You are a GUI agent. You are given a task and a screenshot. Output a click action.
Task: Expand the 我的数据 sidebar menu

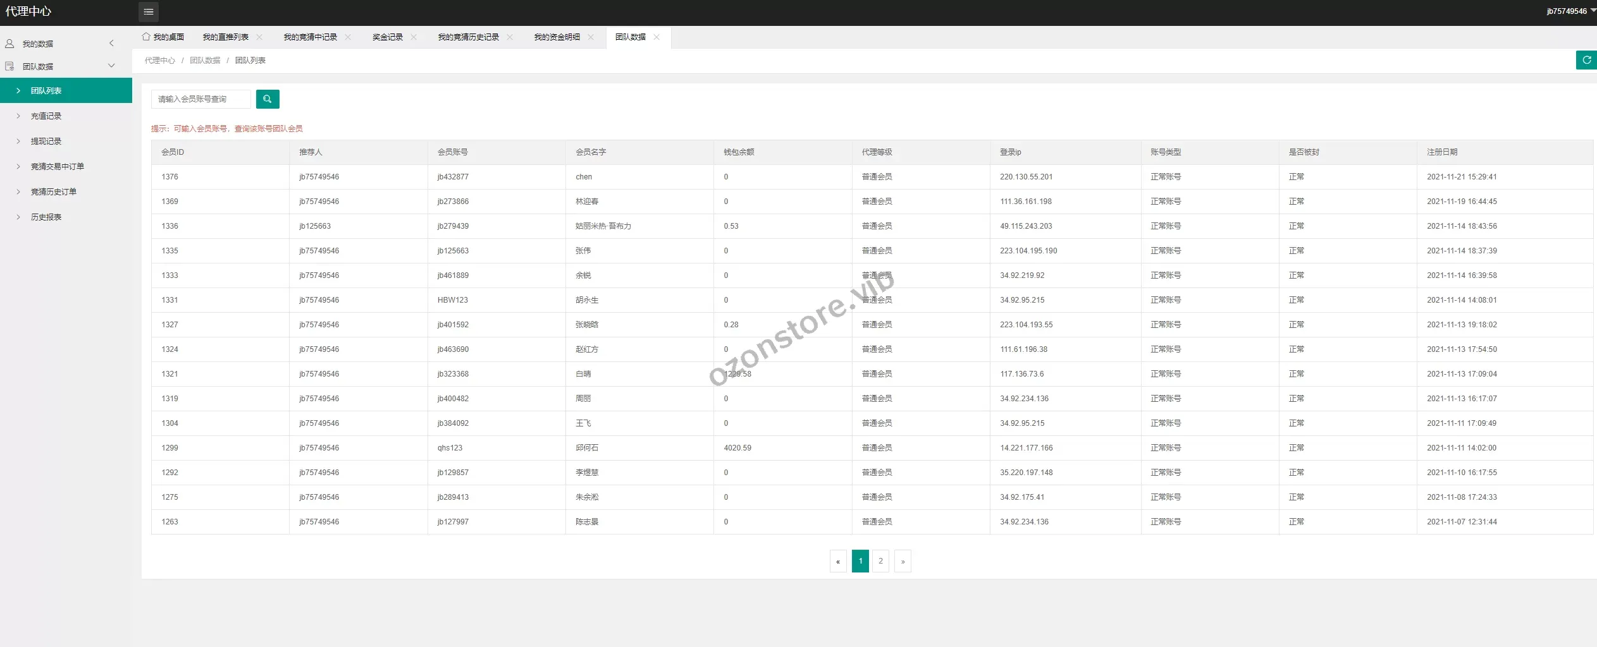click(63, 44)
